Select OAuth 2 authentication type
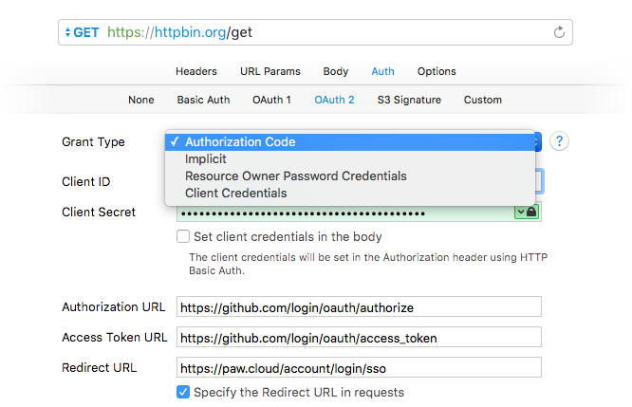Viewport: 632px width, 407px height. click(x=334, y=100)
